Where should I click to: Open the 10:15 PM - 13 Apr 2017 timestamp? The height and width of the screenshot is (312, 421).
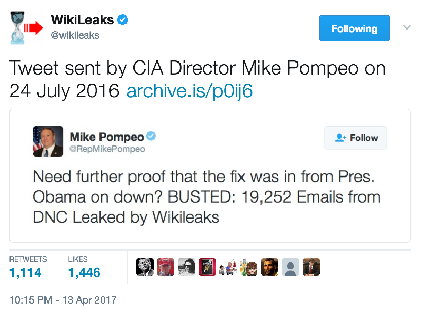click(x=63, y=300)
